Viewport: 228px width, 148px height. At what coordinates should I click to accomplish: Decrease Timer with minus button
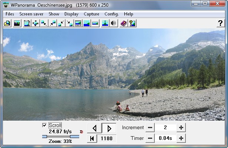[x=150, y=138]
